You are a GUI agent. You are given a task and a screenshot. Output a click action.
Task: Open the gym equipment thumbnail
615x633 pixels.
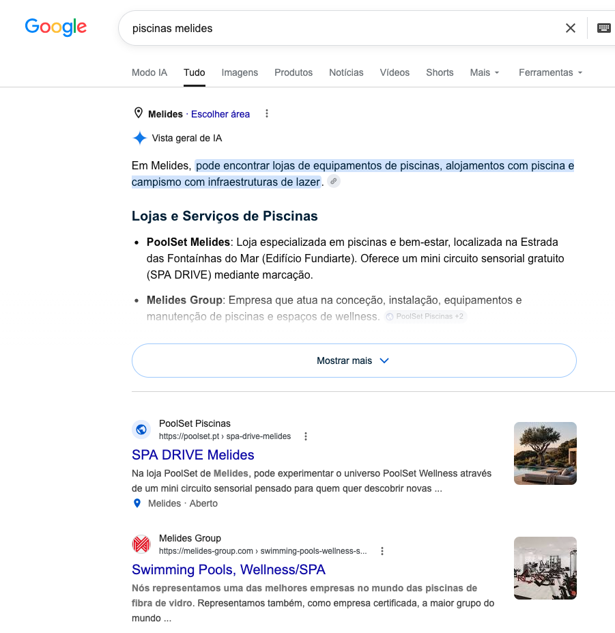pos(545,567)
